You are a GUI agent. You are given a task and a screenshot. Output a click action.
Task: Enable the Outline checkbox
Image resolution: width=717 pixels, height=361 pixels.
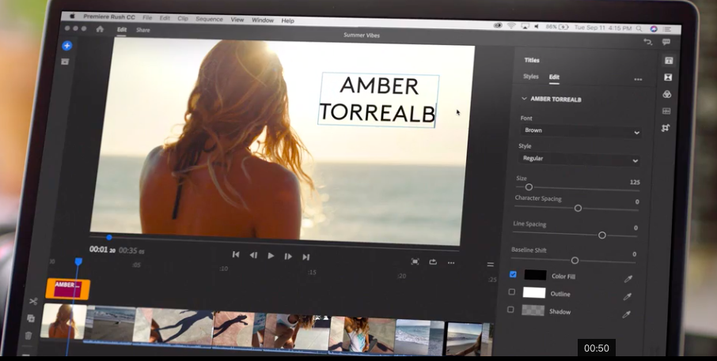coord(511,292)
